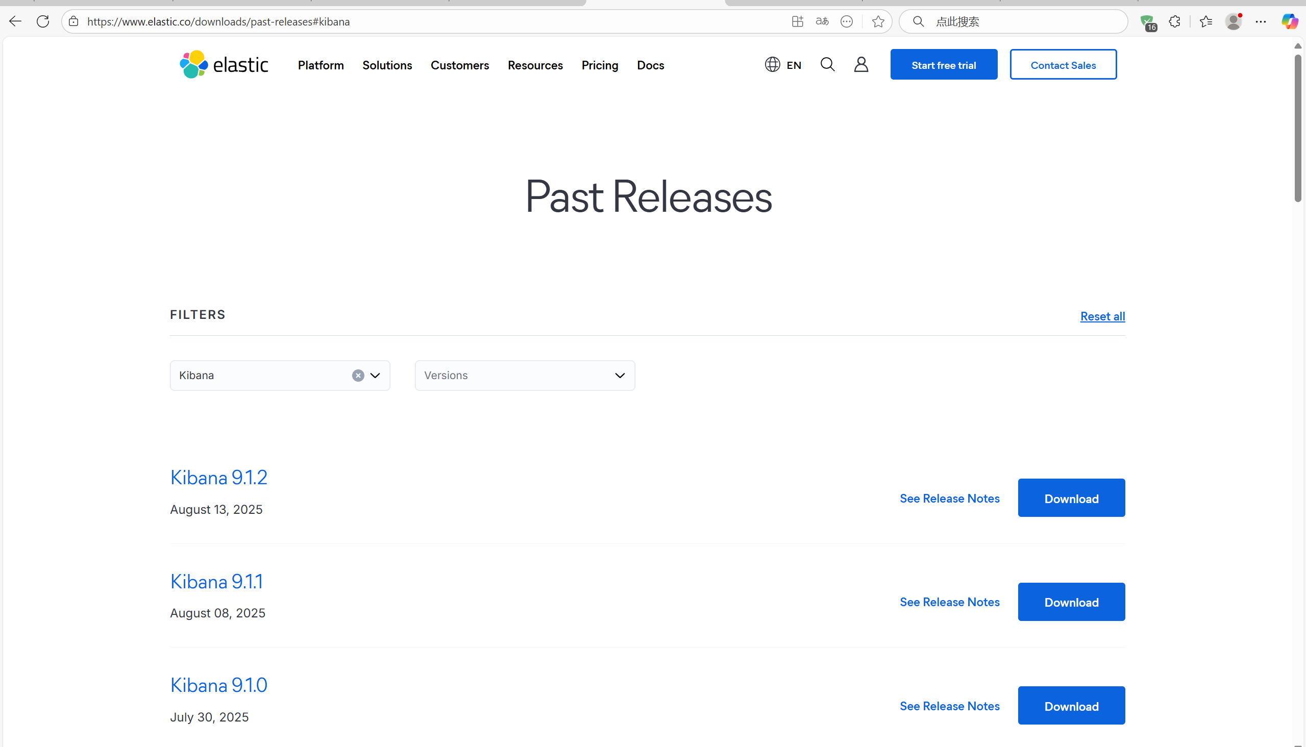Click Reset all filters link

[1103, 316]
